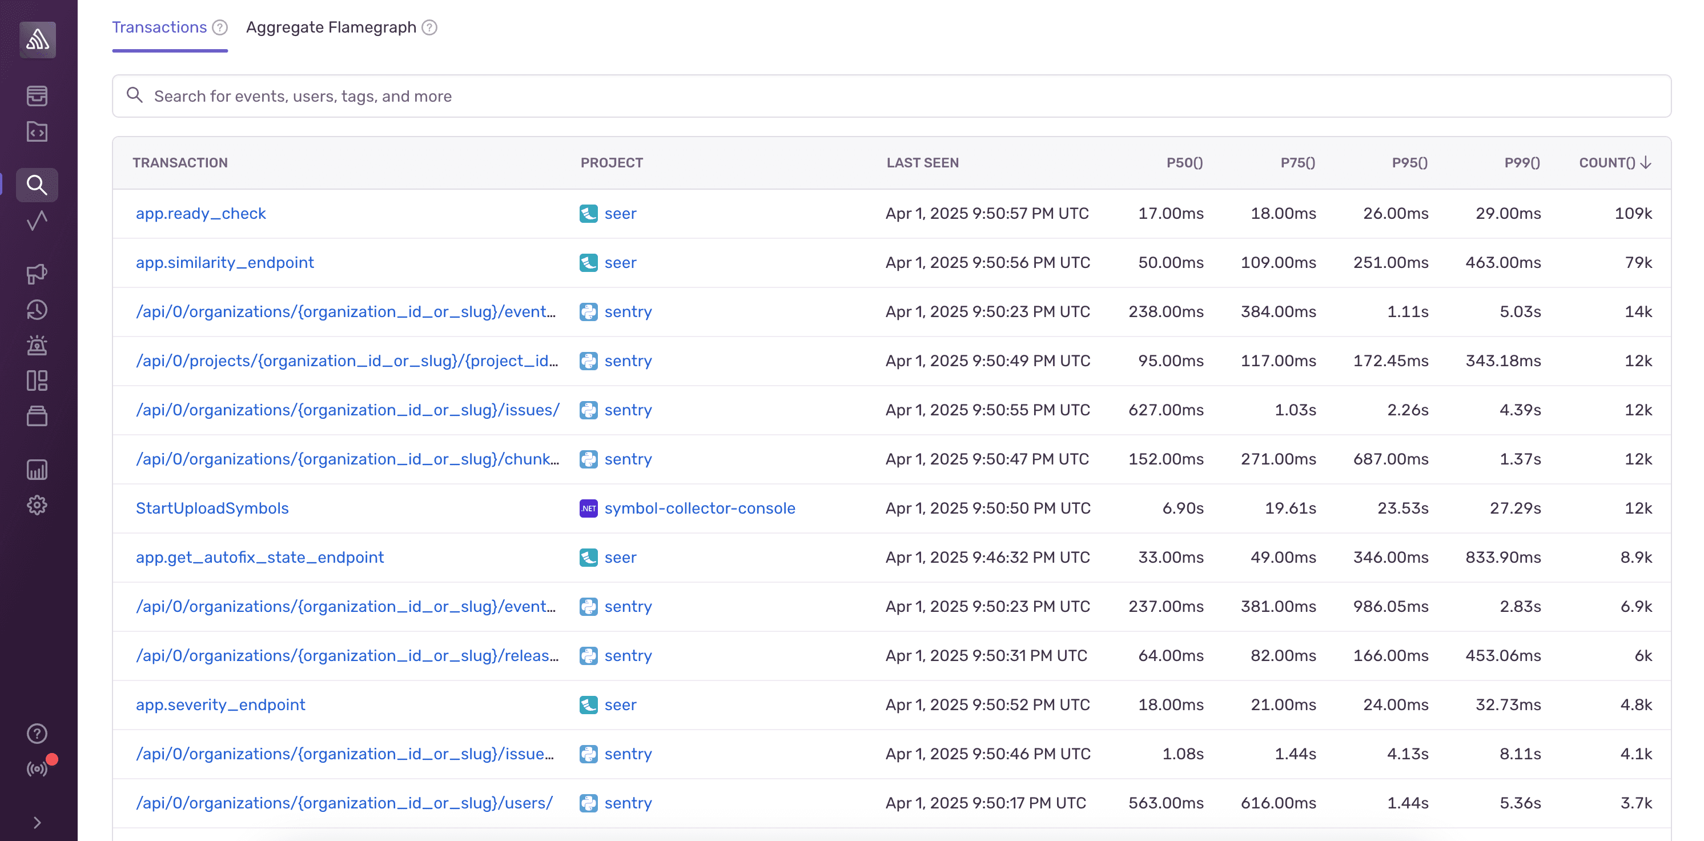This screenshot has width=1704, height=841.
Task: Click the help question mark icon
Action: coord(37,733)
